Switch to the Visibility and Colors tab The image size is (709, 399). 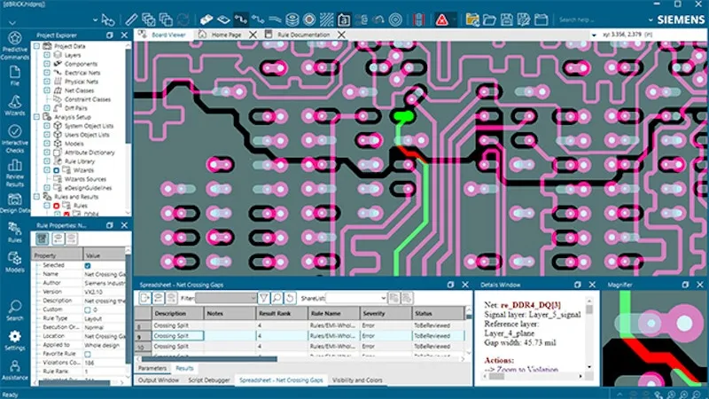pyautogui.click(x=357, y=380)
